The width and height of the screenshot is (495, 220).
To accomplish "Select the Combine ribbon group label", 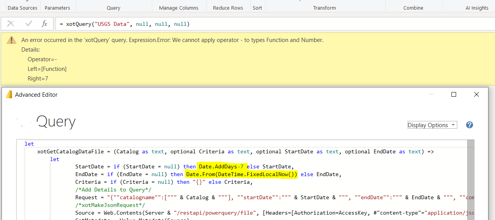I will 413,8.
